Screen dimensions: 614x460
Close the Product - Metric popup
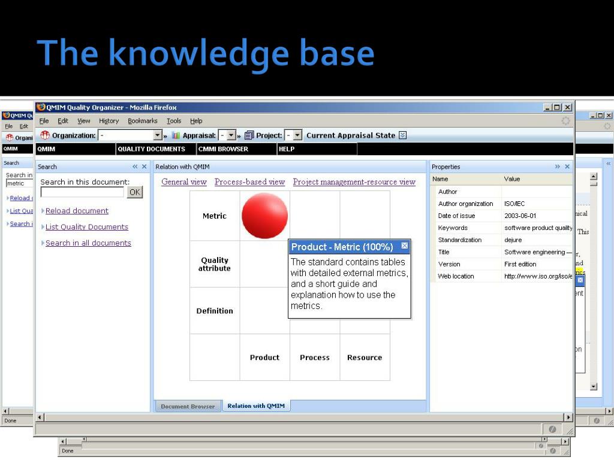405,246
